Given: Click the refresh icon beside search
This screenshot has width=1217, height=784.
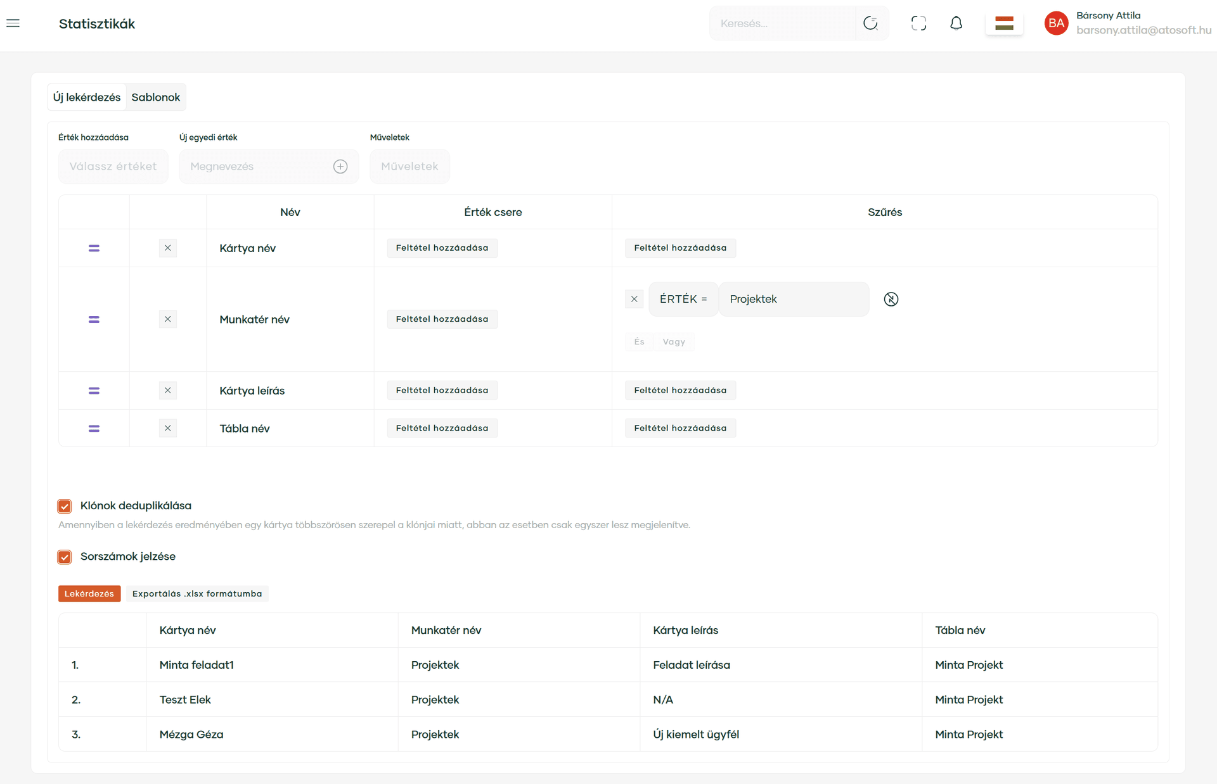Looking at the screenshot, I should (x=871, y=23).
